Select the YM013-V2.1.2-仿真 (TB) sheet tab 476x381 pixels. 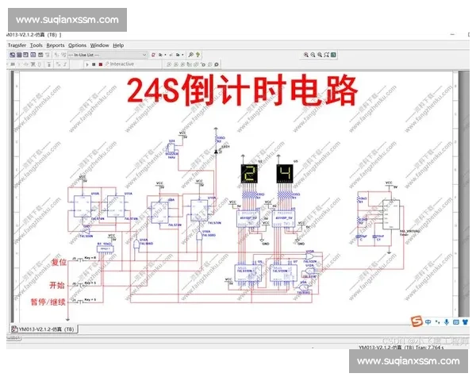[44, 329]
